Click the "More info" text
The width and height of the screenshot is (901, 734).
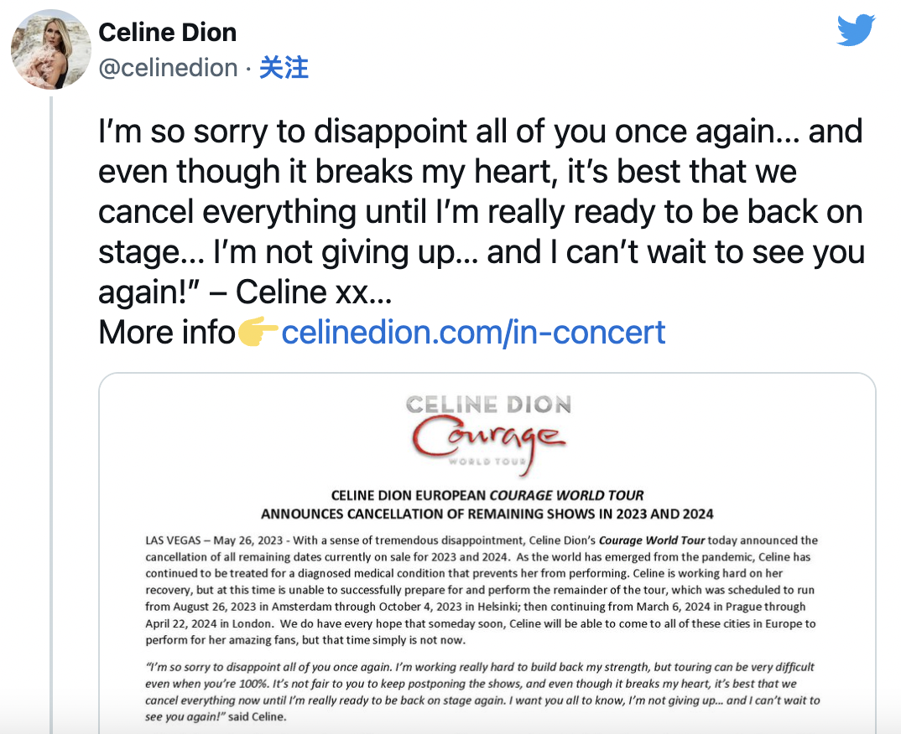pyautogui.click(x=167, y=333)
